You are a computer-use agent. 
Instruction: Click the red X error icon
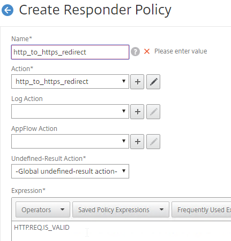click(x=147, y=51)
